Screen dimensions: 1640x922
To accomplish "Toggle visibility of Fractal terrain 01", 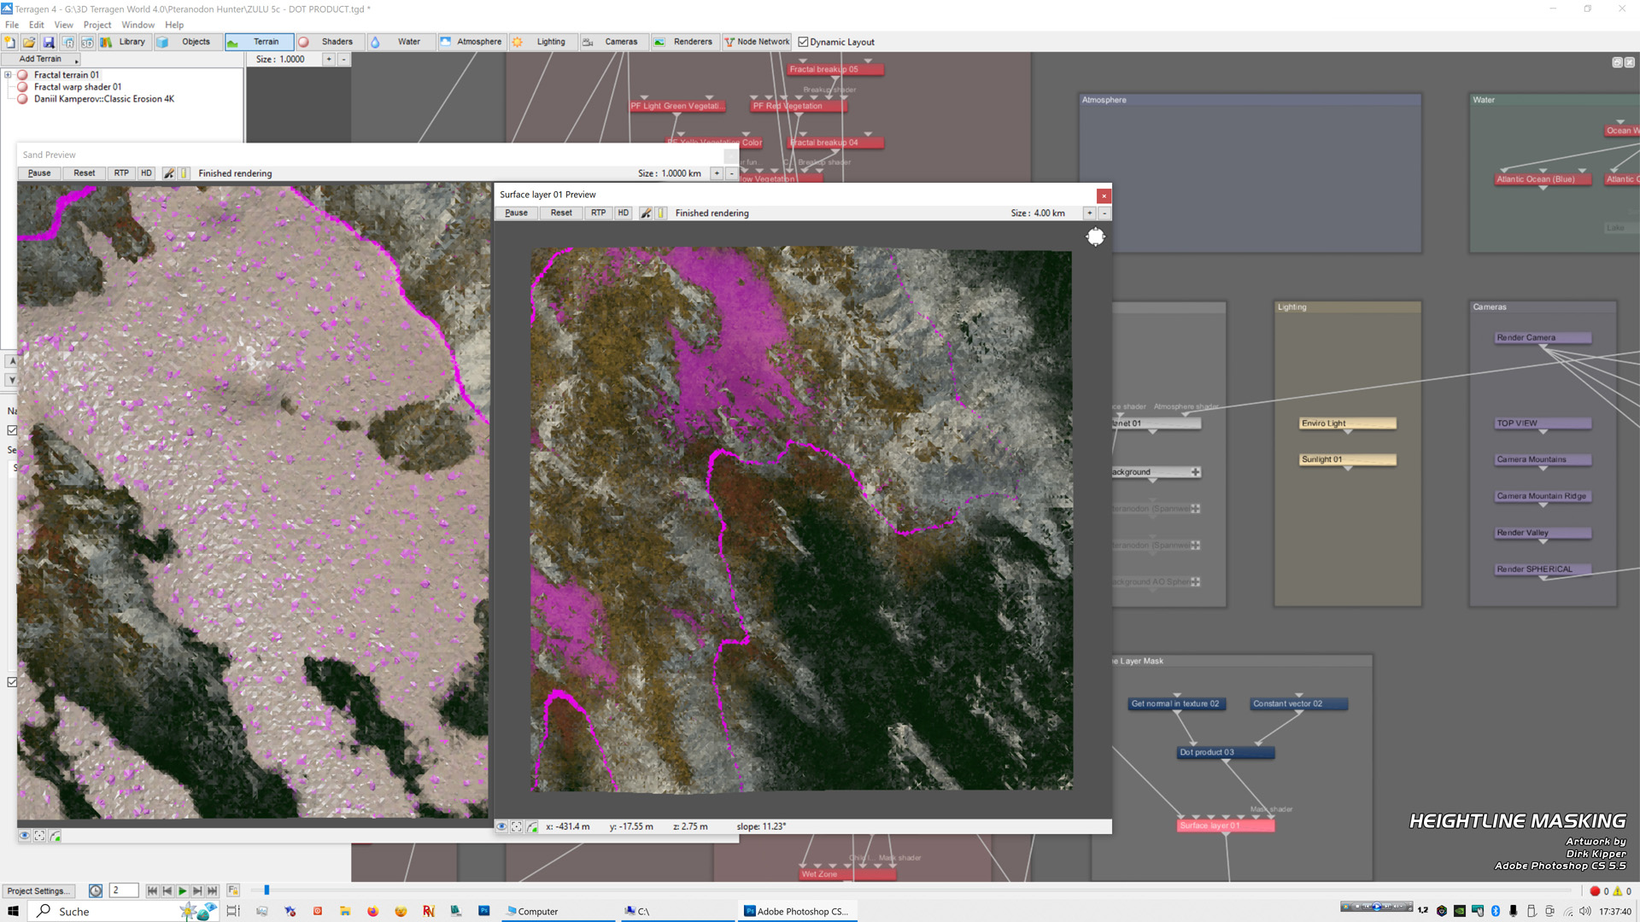I will tap(24, 74).
